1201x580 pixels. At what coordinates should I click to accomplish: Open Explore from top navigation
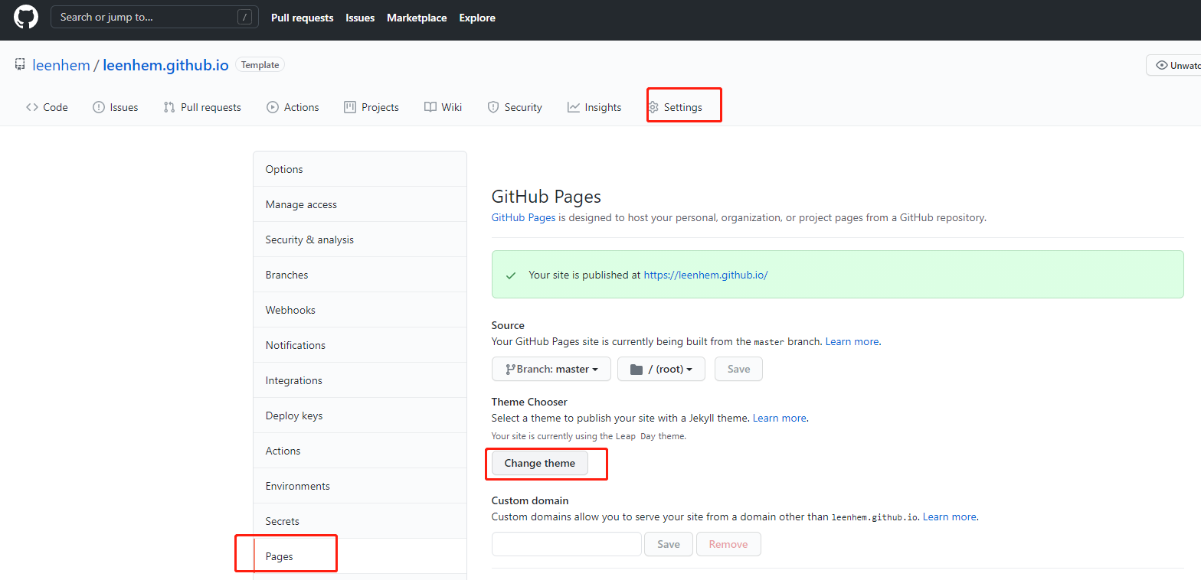pos(477,18)
